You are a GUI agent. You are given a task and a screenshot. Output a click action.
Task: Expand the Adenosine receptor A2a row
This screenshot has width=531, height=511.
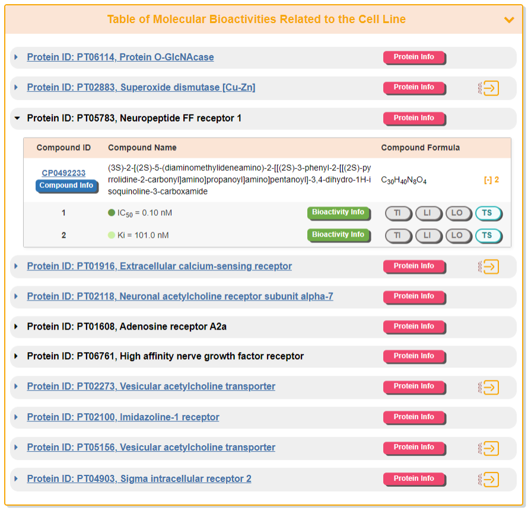pos(16,327)
